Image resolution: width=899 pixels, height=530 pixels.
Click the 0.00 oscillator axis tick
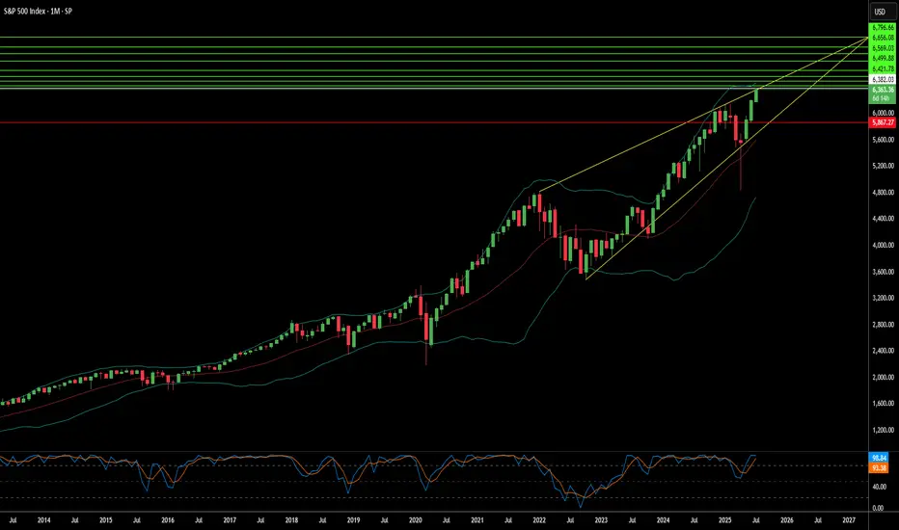click(x=878, y=508)
